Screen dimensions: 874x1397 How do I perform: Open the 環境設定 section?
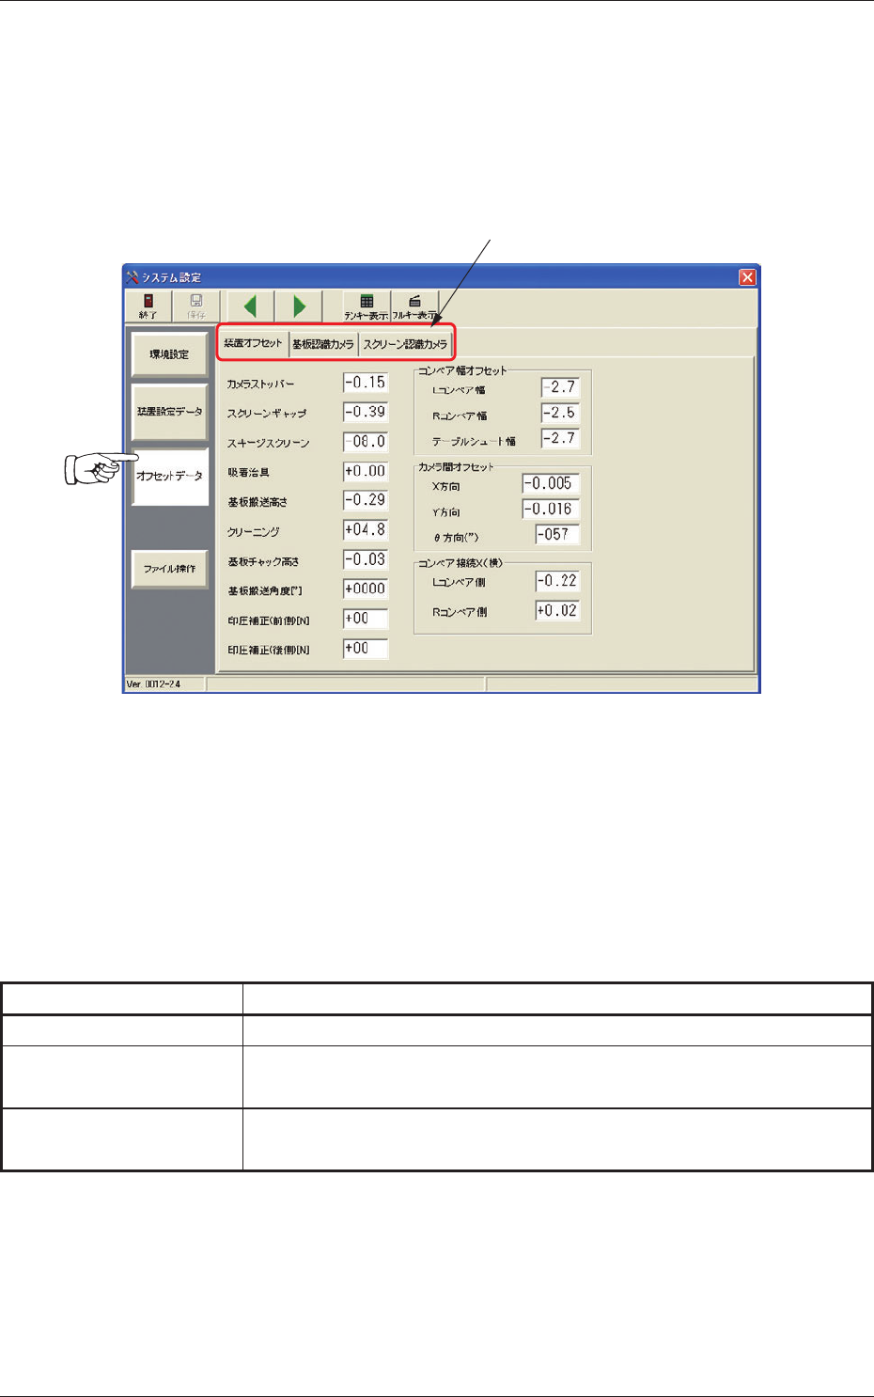[x=169, y=355]
